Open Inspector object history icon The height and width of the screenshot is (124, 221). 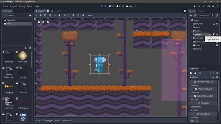[217, 73]
